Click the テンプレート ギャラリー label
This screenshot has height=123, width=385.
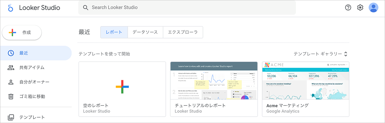coord(318,54)
